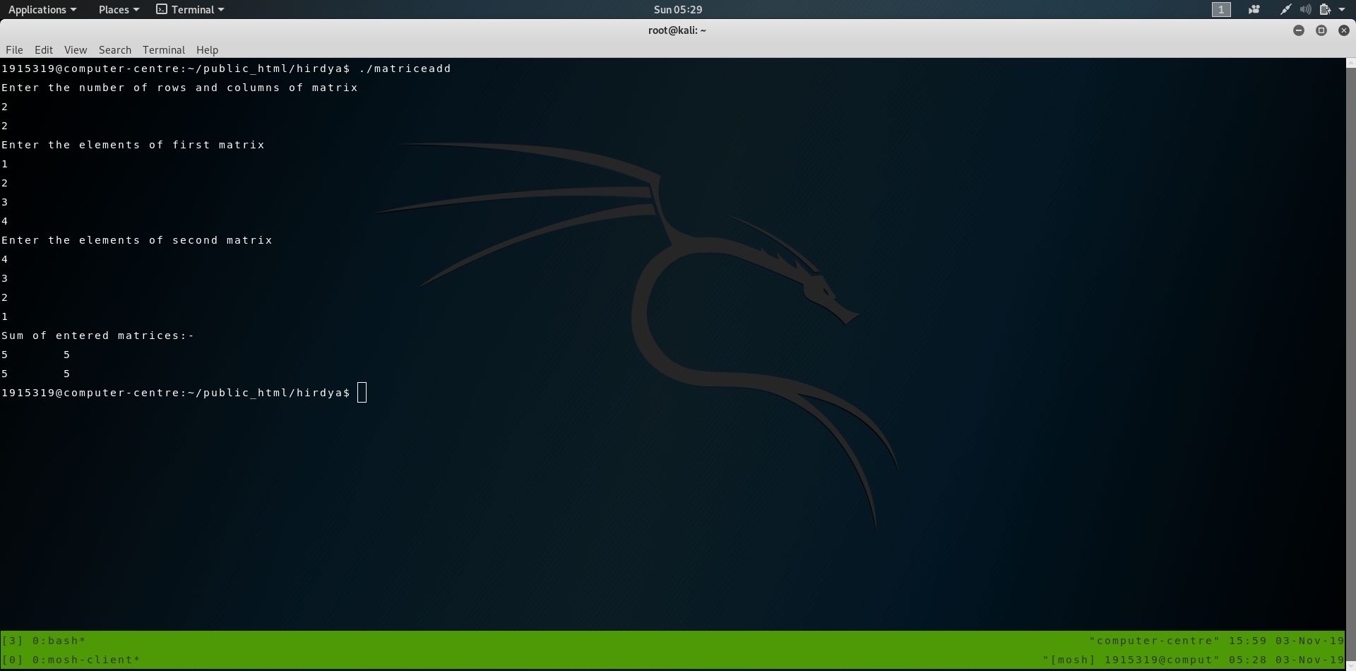Image resolution: width=1356 pixels, height=671 pixels.
Task: Open the volume speaker icon
Action: 1305,9
